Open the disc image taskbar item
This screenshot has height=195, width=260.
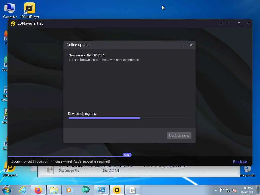pyautogui.click(x=133, y=190)
